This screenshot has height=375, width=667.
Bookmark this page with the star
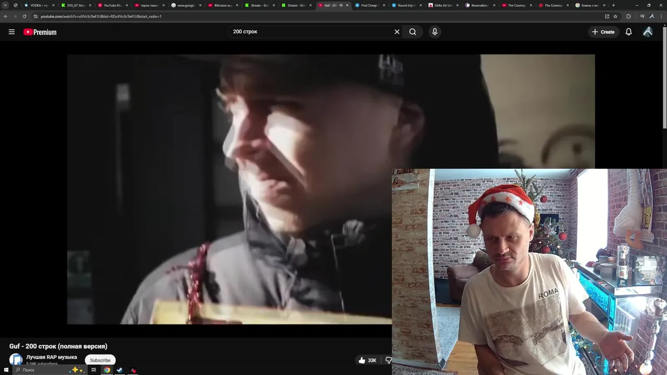pos(615,16)
